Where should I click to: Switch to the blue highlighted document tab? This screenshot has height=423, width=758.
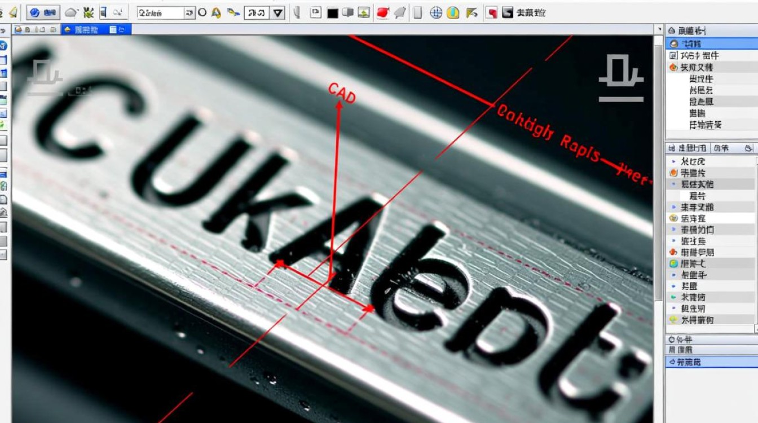pyautogui.click(x=96, y=29)
